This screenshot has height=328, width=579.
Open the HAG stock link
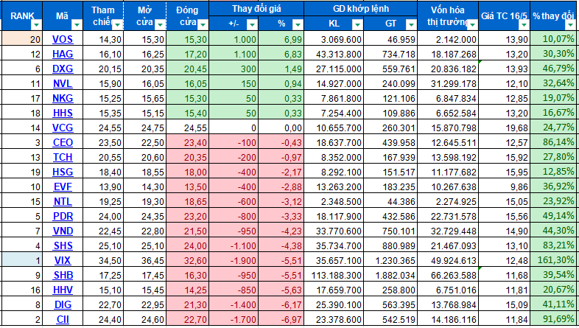click(63, 54)
